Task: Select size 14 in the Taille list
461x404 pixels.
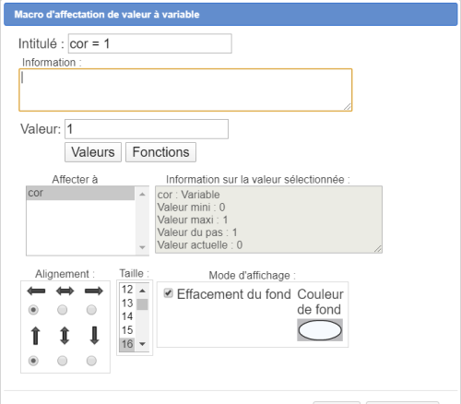Action: pyautogui.click(x=127, y=316)
